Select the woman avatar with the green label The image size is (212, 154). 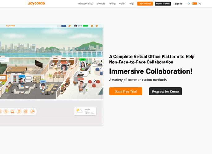coord(83,64)
